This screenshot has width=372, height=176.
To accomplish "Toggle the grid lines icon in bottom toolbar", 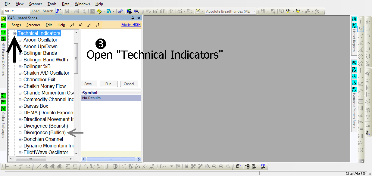I will [178, 166].
